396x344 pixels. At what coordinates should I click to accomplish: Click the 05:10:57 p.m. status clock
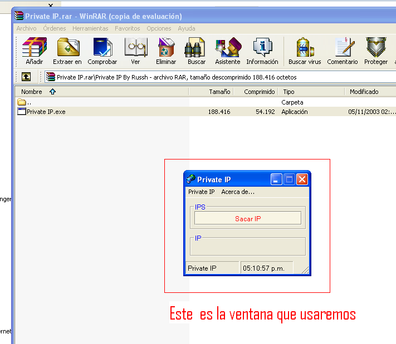(x=267, y=268)
